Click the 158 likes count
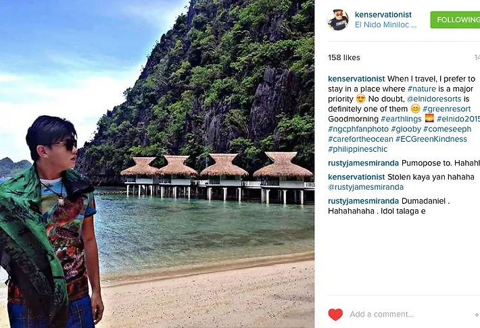The image size is (480, 328). tap(344, 57)
